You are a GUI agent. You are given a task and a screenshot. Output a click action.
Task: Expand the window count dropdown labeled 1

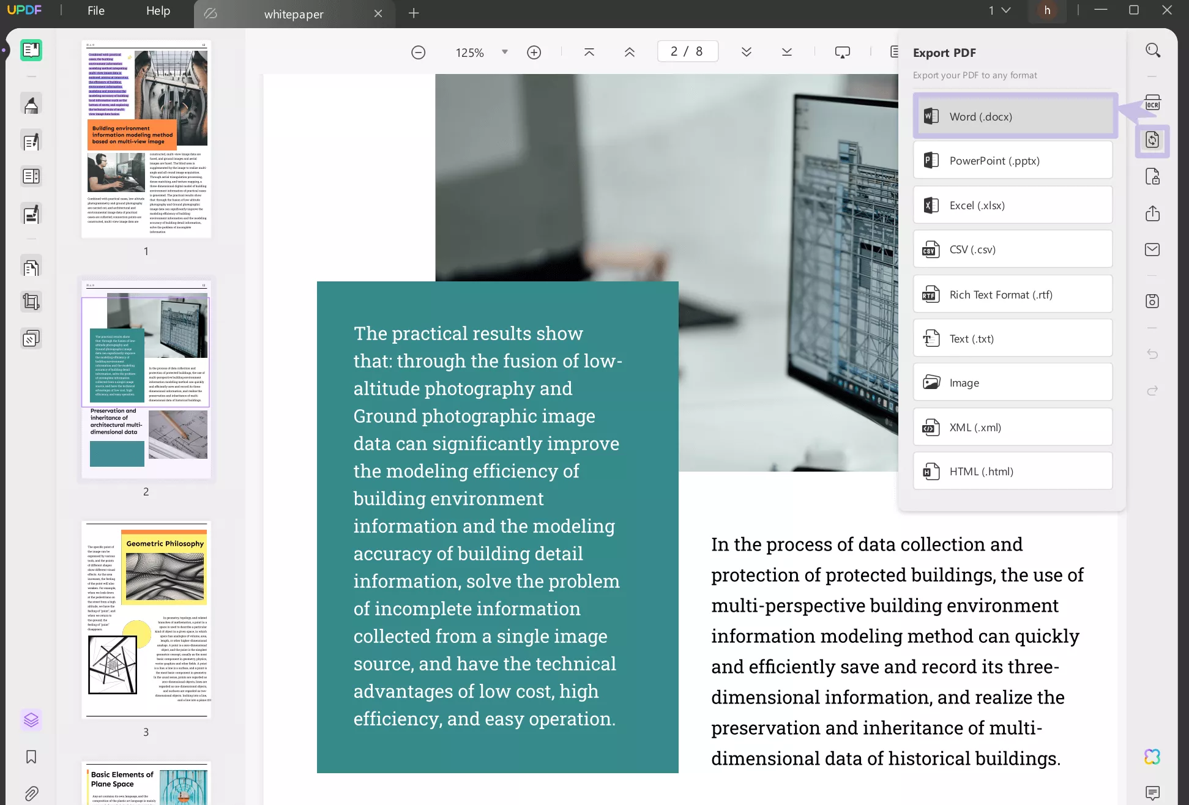tap(1000, 10)
